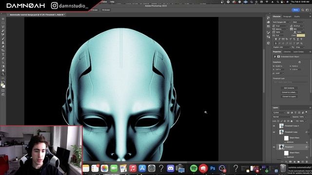
Task: Click the add layer style fx icon
Action: pyautogui.click(x=286, y=162)
